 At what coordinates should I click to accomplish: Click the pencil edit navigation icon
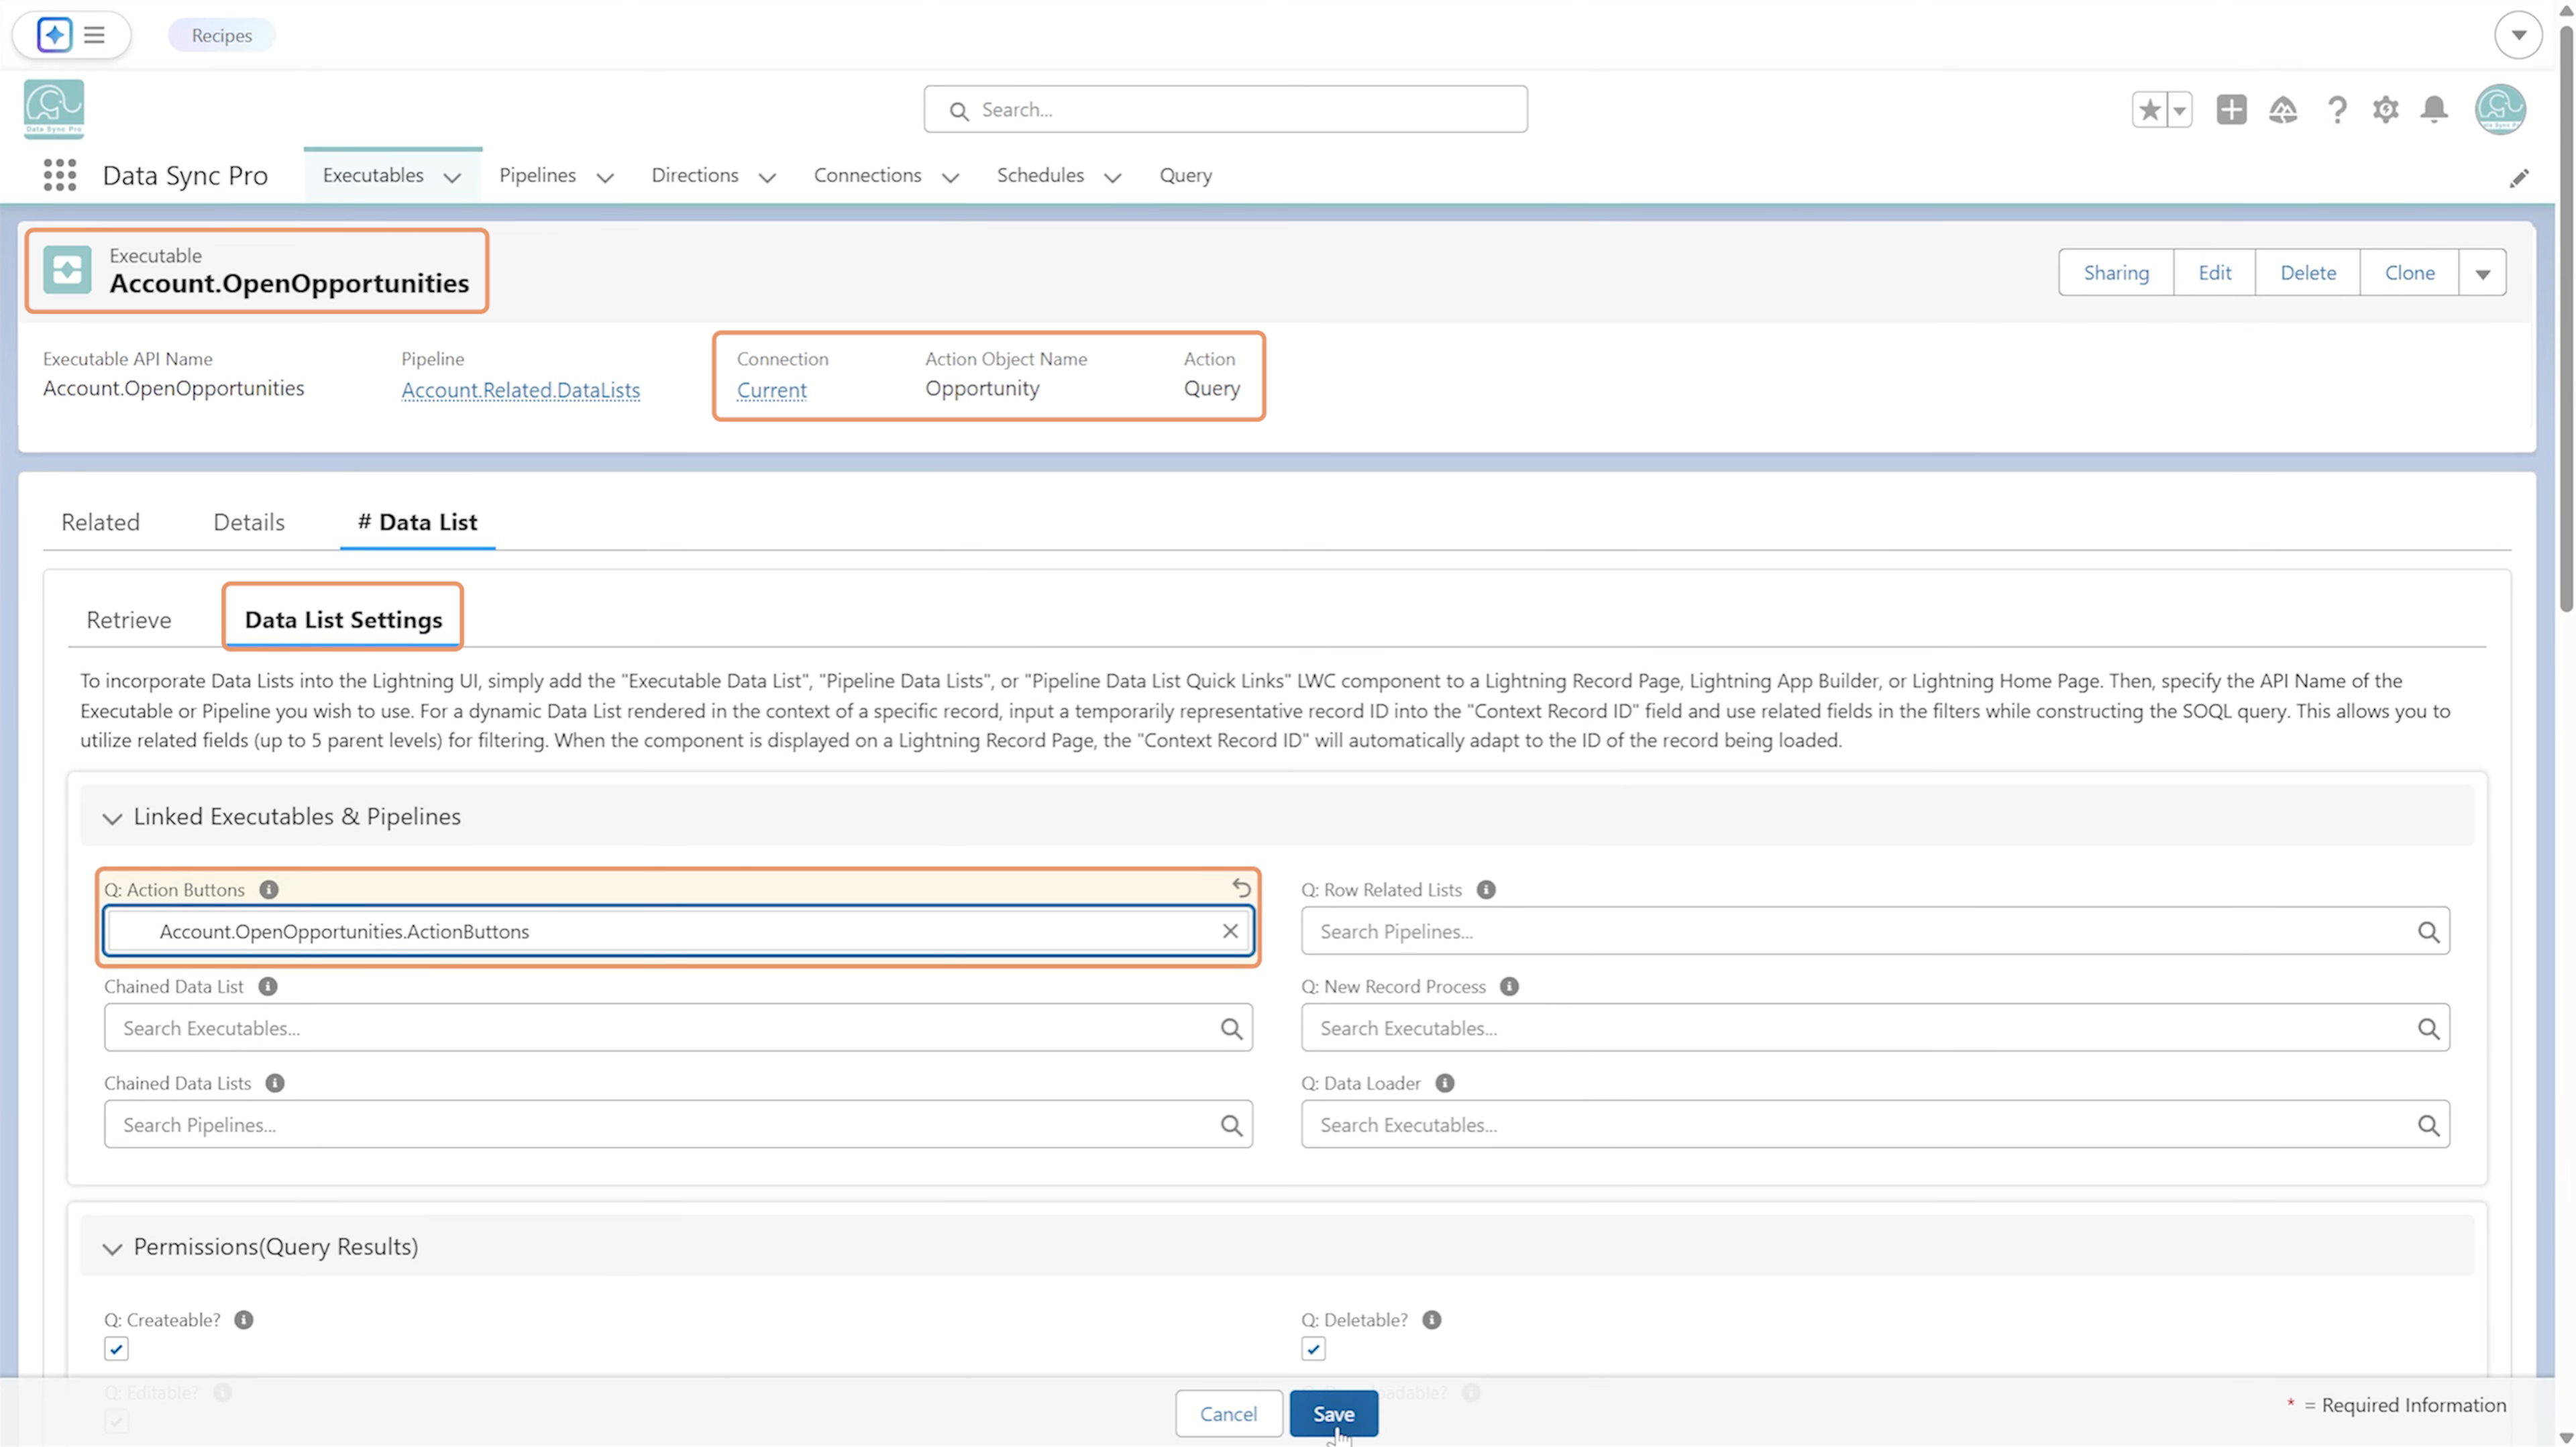coord(2519,178)
